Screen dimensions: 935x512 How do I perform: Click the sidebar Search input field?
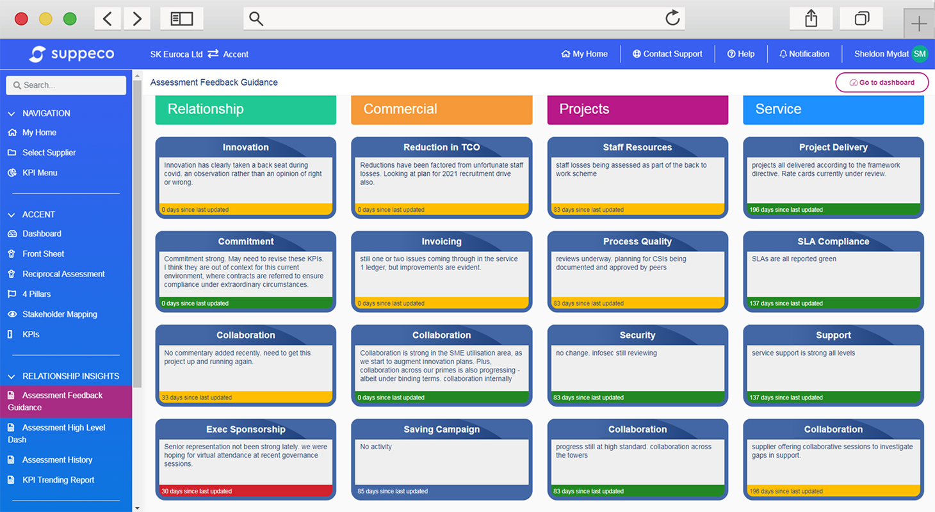[x=66, y=85]
